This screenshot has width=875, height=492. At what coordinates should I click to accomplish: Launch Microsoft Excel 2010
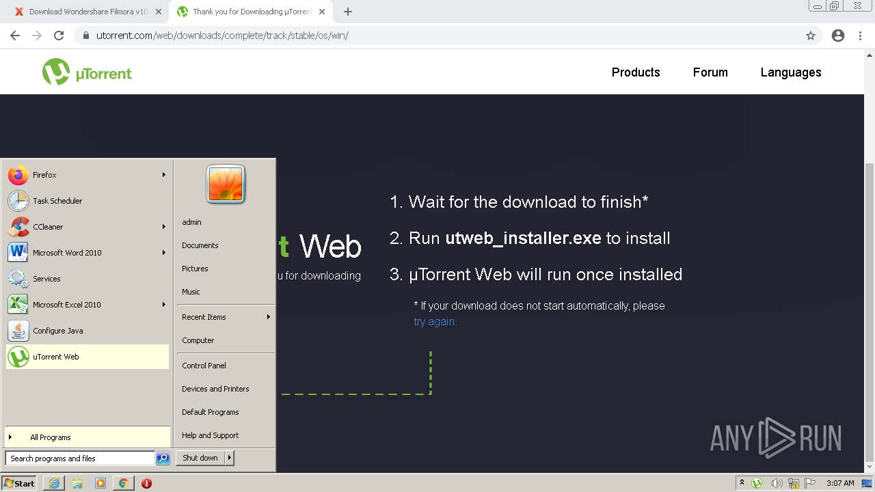pyautogui.click(x=87, y=305)
